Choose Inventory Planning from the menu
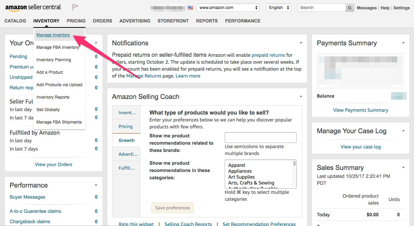Image resolution: width=414 pixels, height=226 pixels. point(53,60)
